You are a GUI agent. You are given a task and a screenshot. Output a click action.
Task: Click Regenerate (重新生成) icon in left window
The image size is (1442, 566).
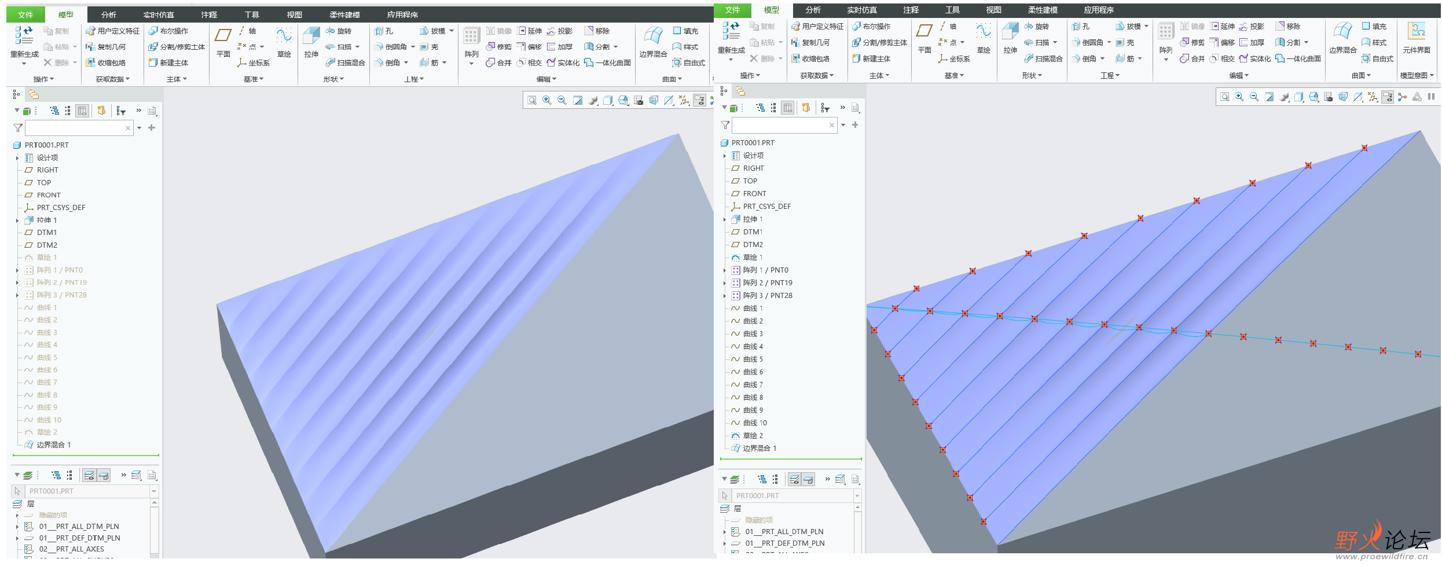24,36
